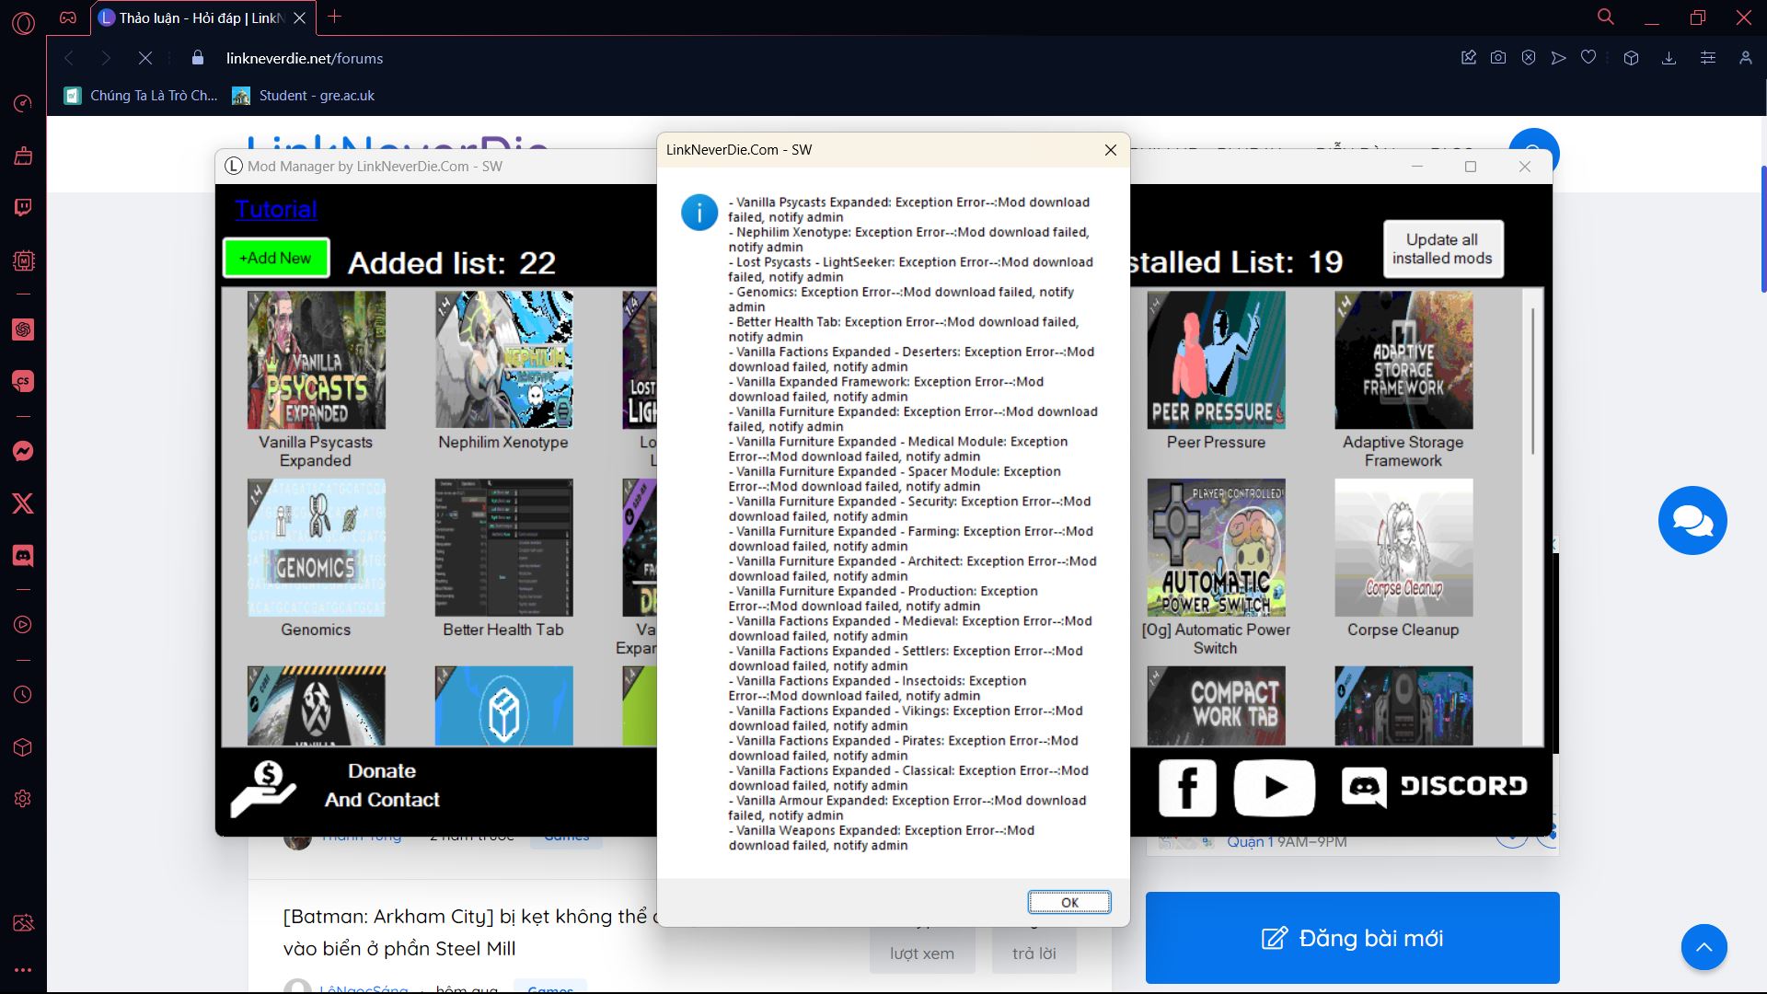Click the green +Add New button

pyautogui.click(x=275, y=258)
